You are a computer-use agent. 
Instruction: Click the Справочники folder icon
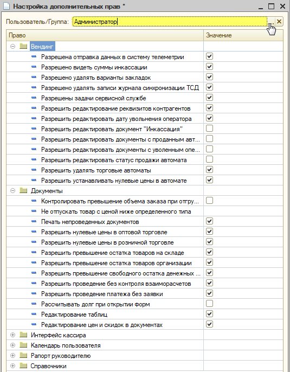coord(23,365)
